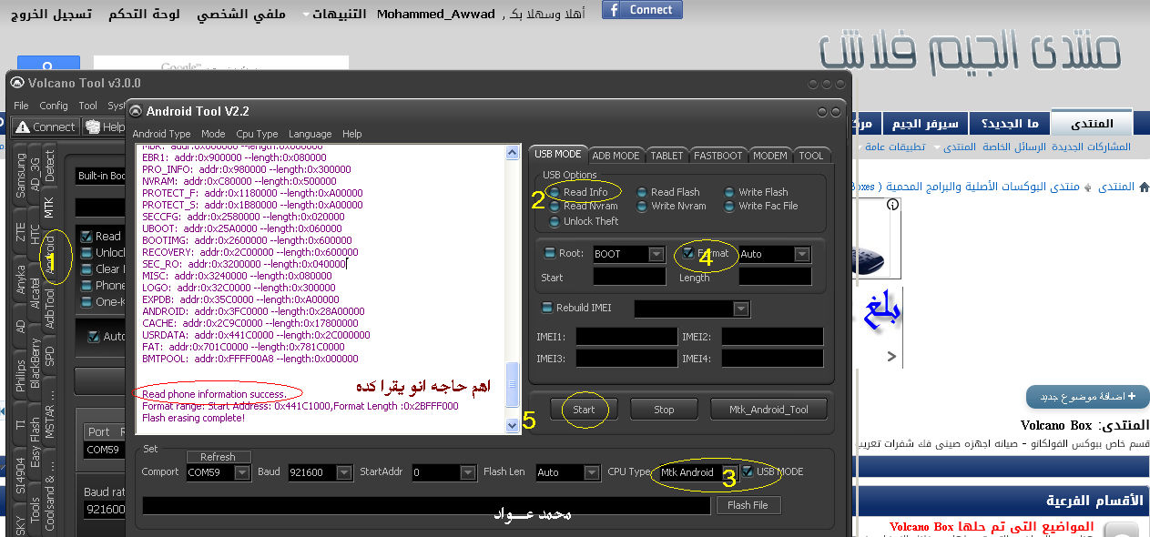Click the Refresh button above Comport
This screenshot has width=1150, height=537.
pyautogui.click(x=218, y=457)
